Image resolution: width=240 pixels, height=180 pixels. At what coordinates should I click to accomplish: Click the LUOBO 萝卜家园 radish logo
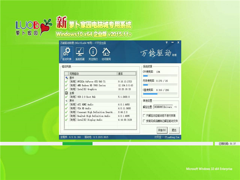coord(34,27)
